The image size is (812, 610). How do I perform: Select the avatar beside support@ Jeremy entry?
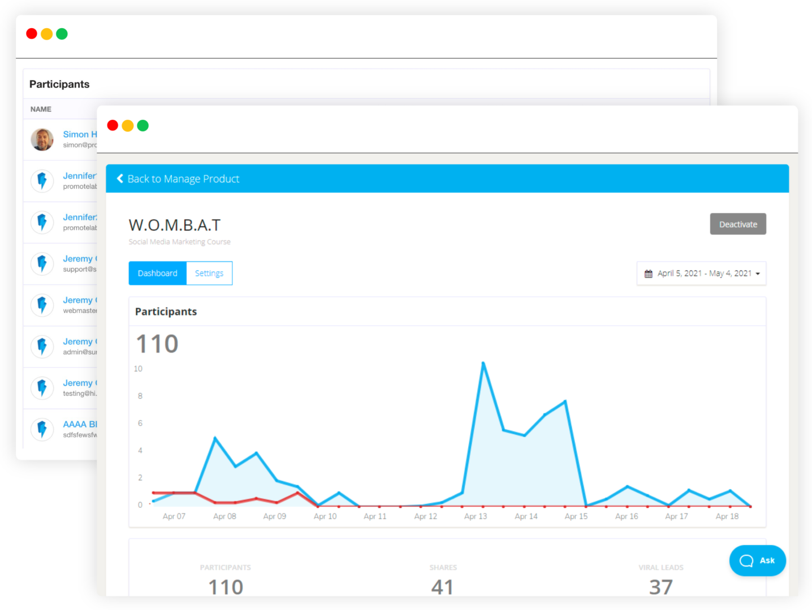[x=42, y=263]
